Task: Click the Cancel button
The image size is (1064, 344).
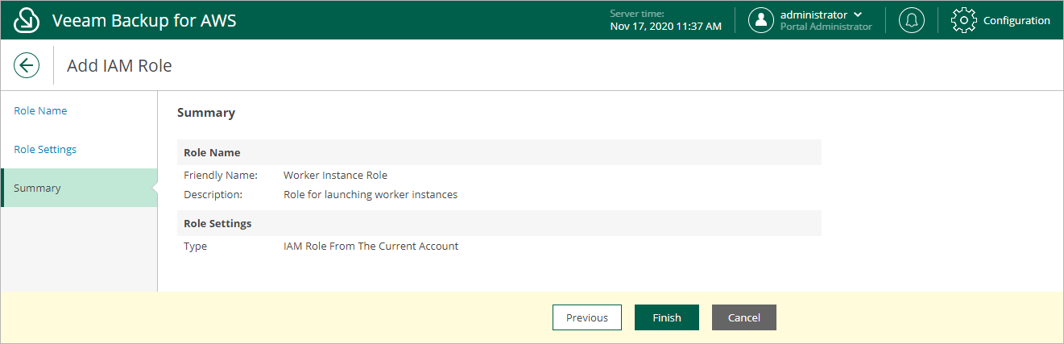Action: point(744,317)
